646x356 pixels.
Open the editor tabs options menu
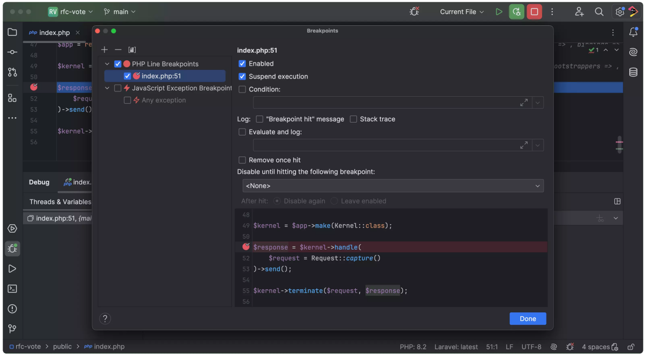click(x=613, y=32)
